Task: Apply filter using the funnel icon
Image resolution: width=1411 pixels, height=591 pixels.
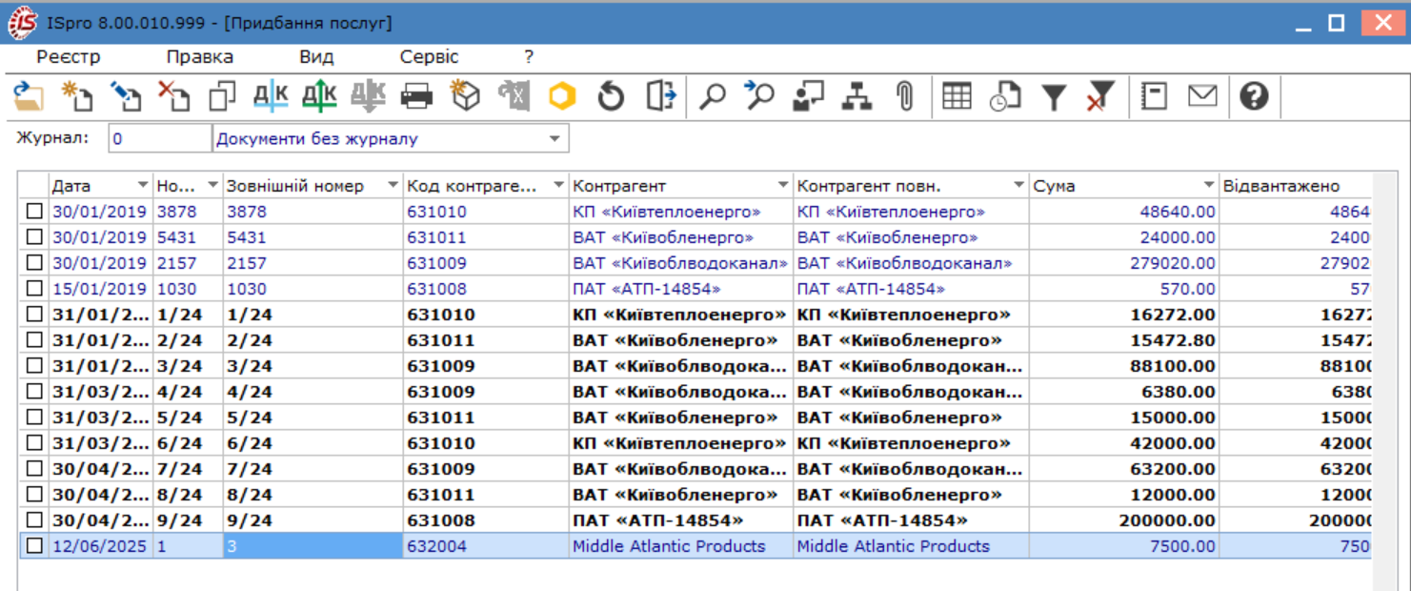Action: [1054, 96]
